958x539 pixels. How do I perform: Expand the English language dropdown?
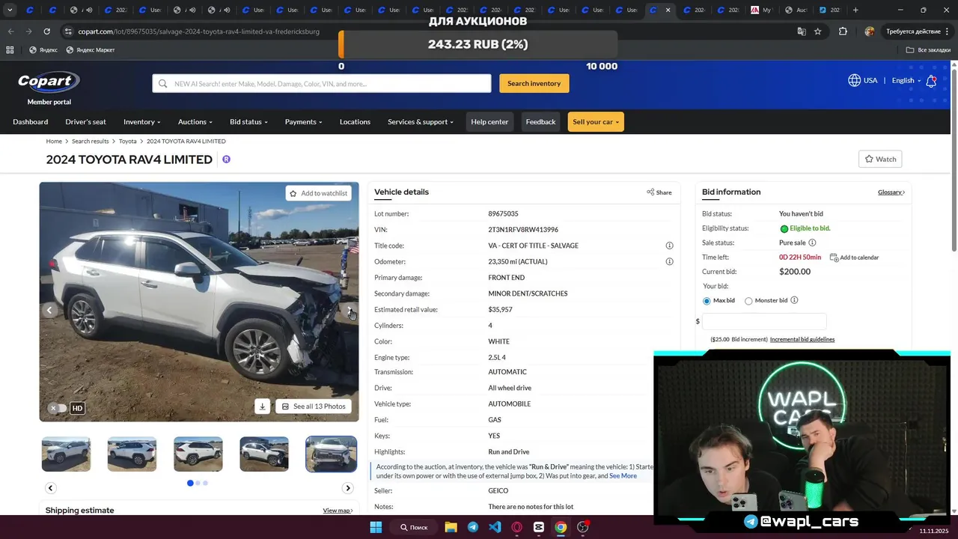906,81
